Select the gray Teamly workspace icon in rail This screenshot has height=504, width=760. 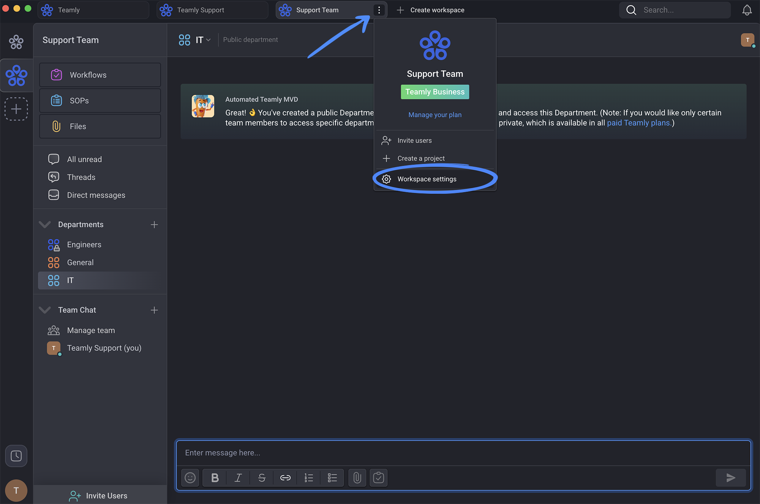16,42
